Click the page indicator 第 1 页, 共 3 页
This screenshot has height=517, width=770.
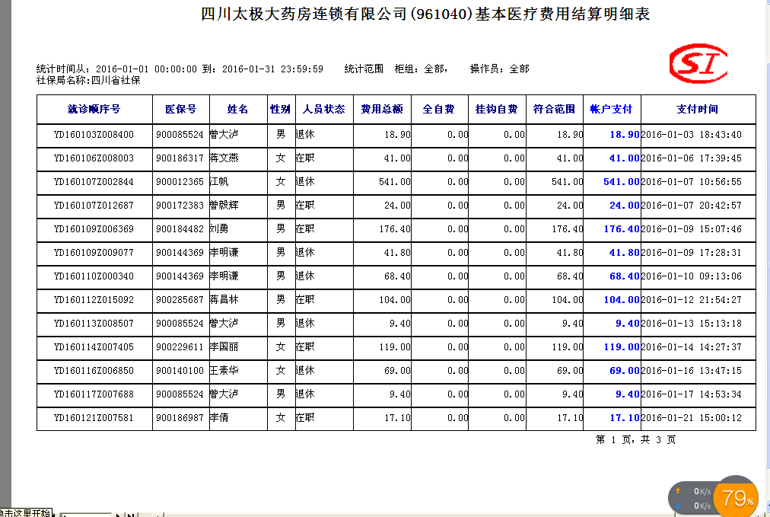636,439
